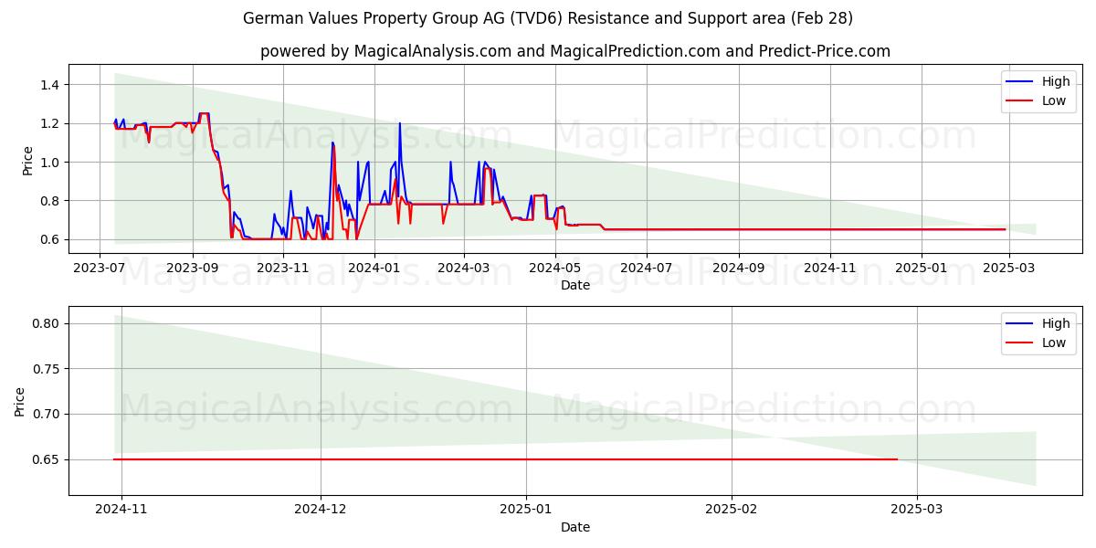
Task: Click the 2023-07 x-axis tick label
Action: point(100,268)
